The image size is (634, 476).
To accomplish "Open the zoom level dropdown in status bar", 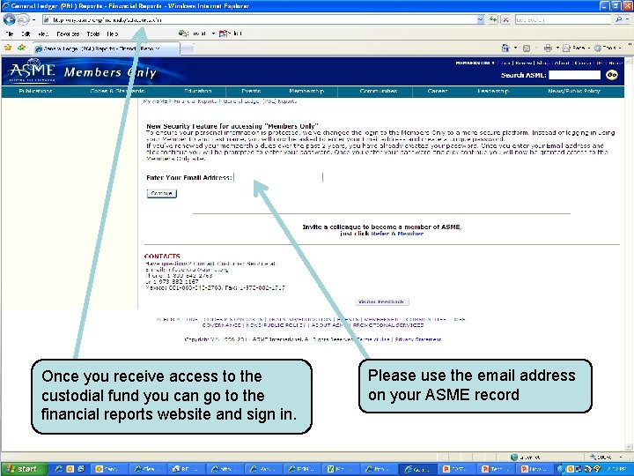I will tap(620, 457).
